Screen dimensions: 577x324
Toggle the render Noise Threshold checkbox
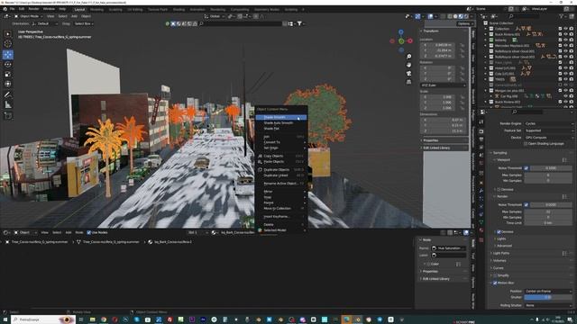click(x=527, y=204)
